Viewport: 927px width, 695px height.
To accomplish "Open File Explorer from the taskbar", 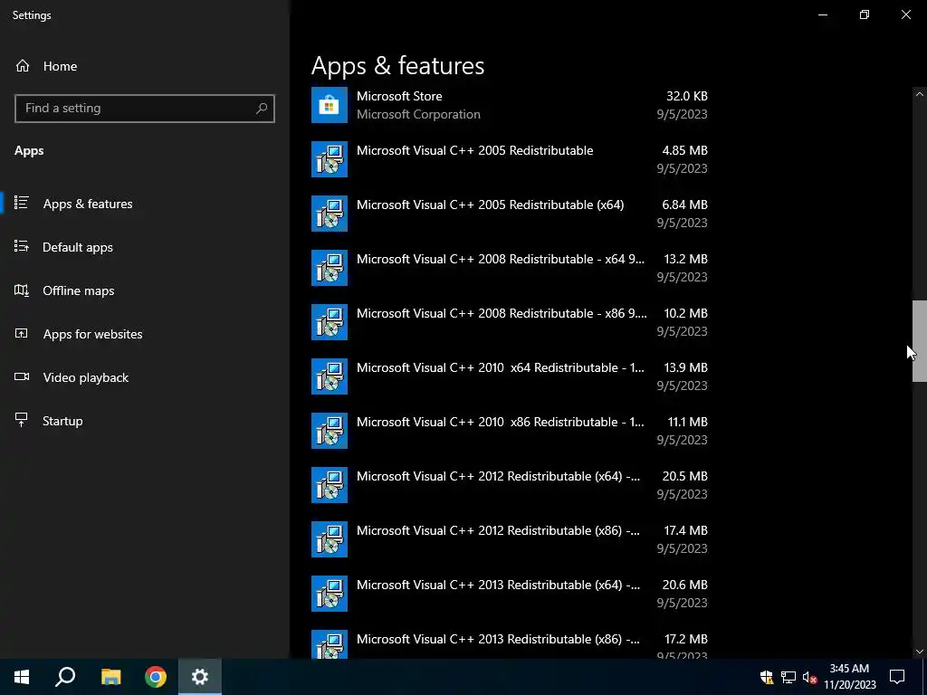I will 110,677.
